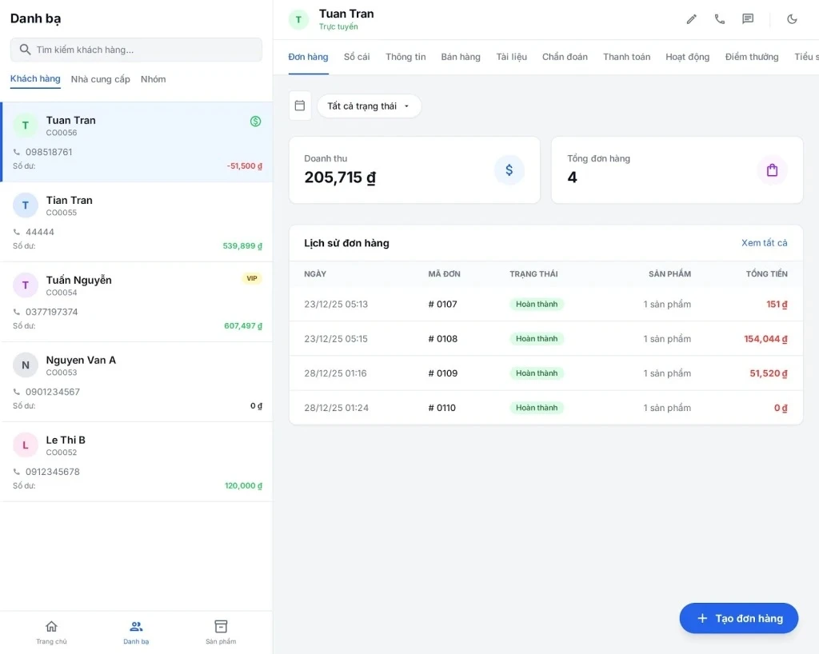
Task: Switch to the Nhà cung cấp tab
Action: point(100,79)
